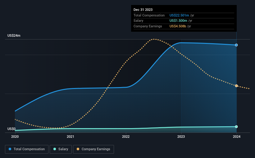The width and height of the screenshot is (255, 158).
Task: Toggle the Total Compensation legend button
Action: [27, 149]
